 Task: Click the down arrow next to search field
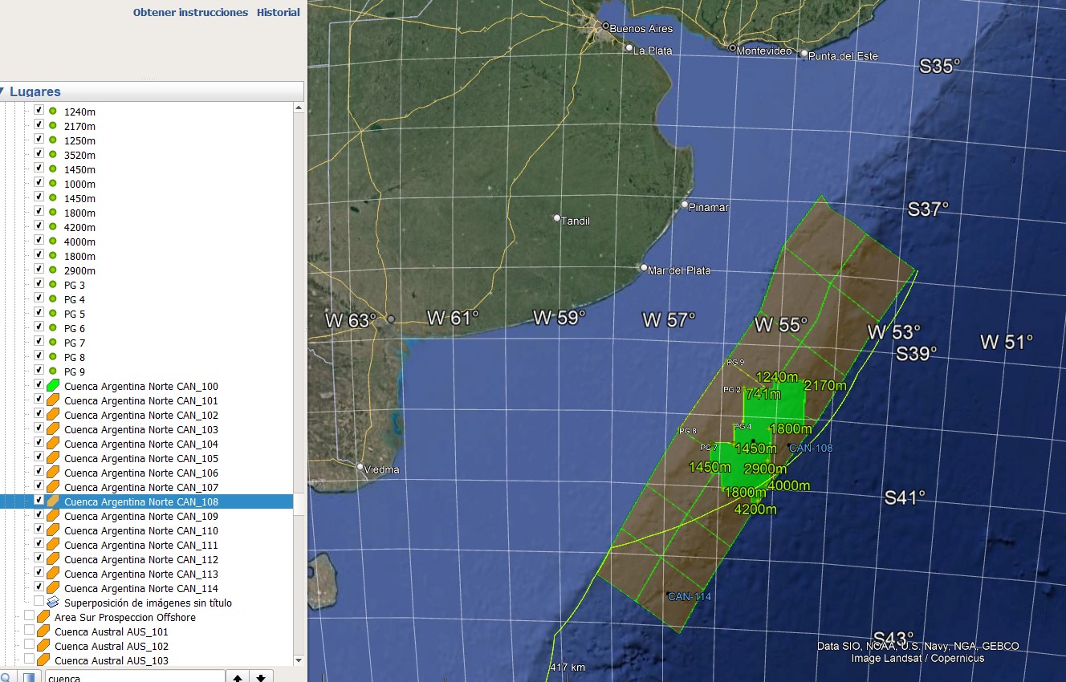(261, 676)
